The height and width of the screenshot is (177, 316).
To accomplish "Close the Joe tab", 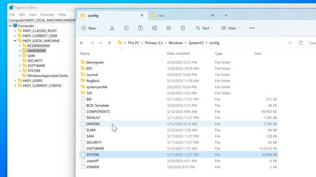I will tap(212, 15).
